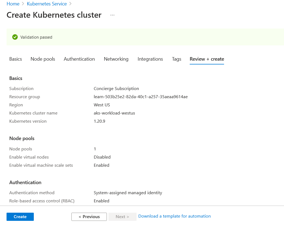Viewport: 284px width, 229px height.
Task: Click the 'Authentication' section heading
Action: [x=25, y=182]
